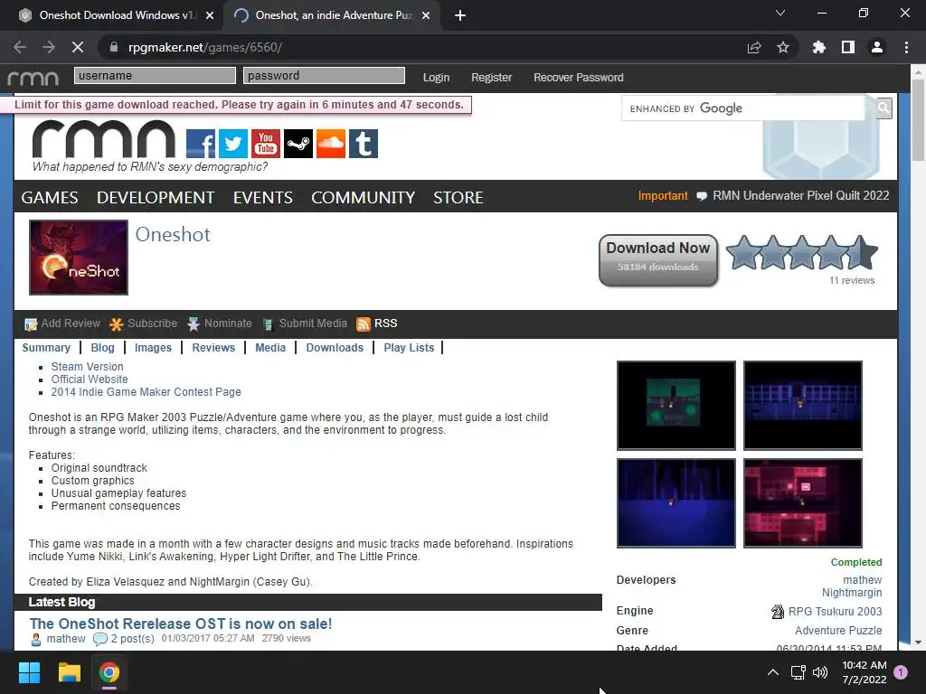The width and height of the screenshot is (926, 694).
Task: Open the Official Website link
Action: click(x=90, y=380)
